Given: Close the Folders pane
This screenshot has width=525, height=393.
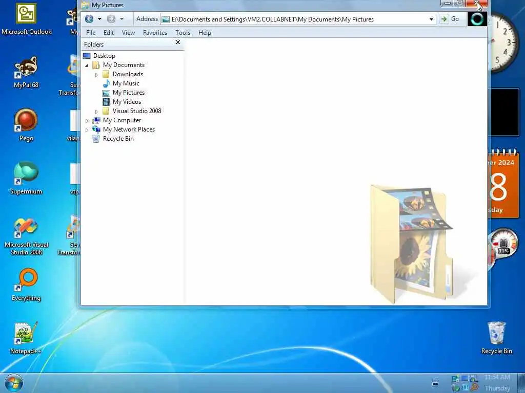Looking at the screenshot, I should coord(178,42).
